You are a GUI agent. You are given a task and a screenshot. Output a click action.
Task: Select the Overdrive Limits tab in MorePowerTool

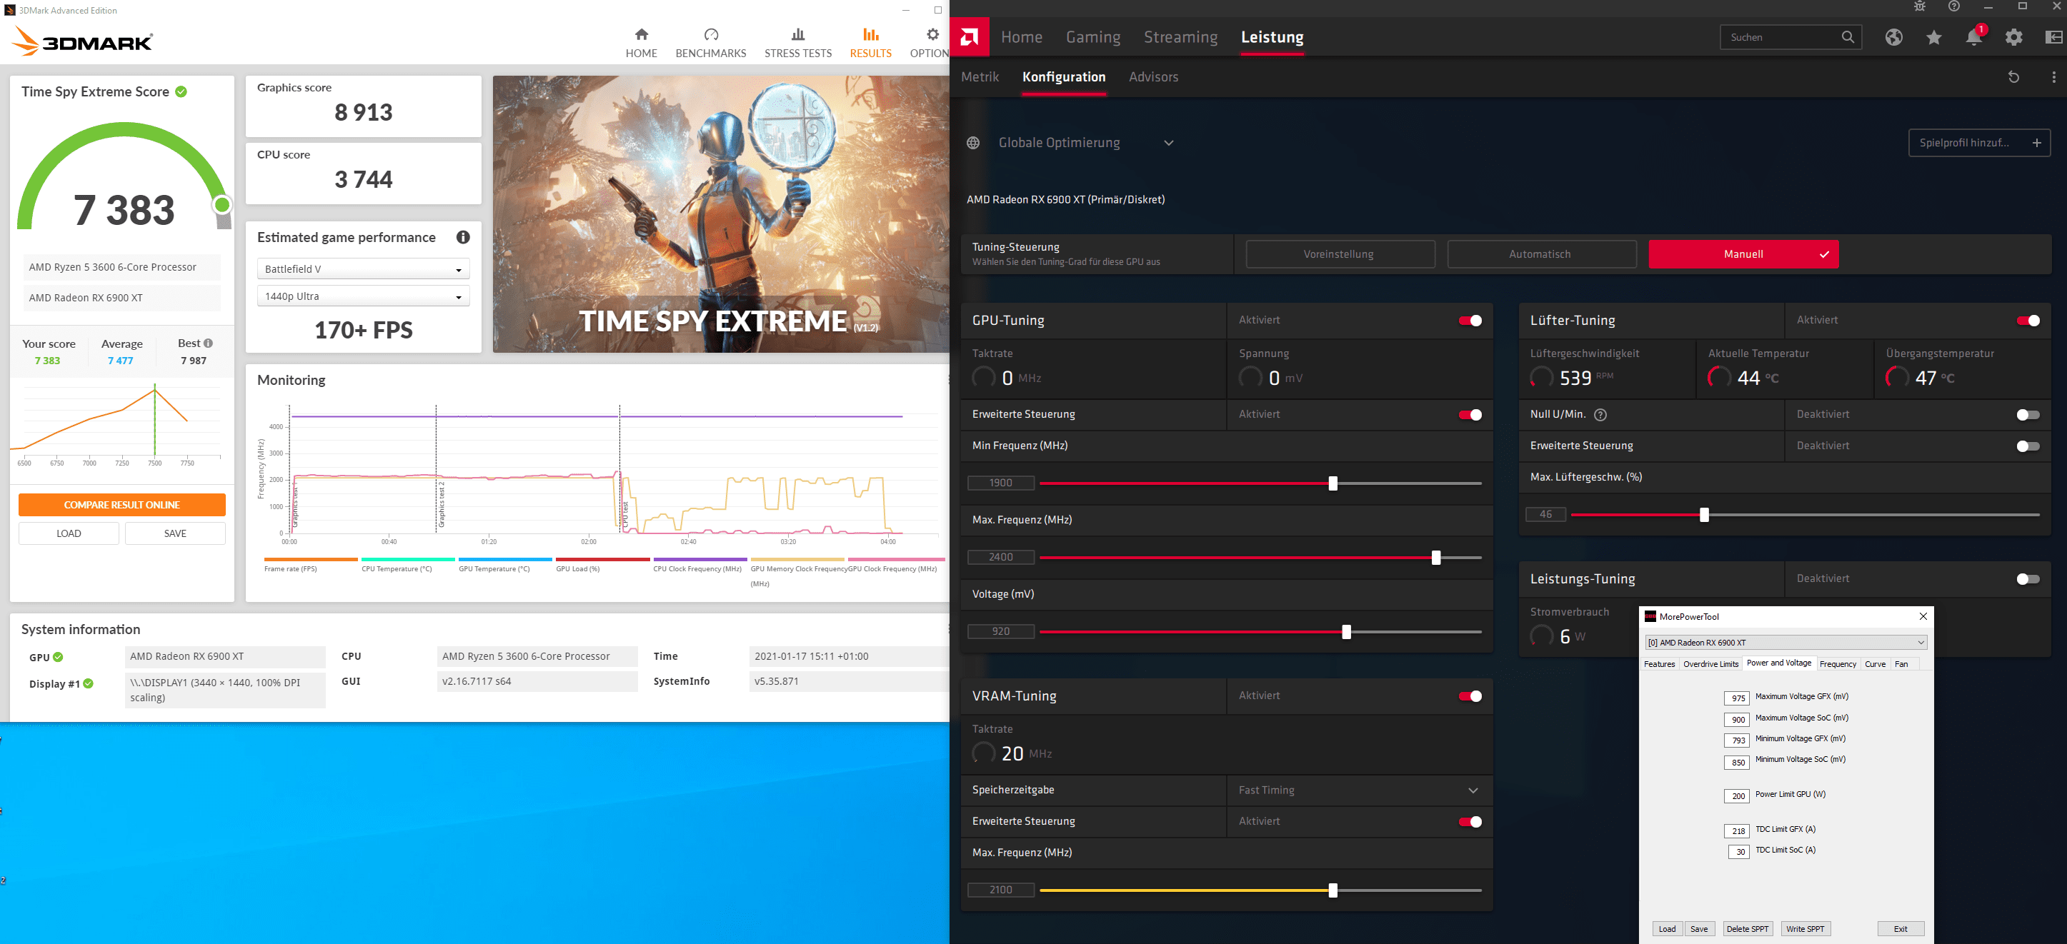pos(1710,664)
